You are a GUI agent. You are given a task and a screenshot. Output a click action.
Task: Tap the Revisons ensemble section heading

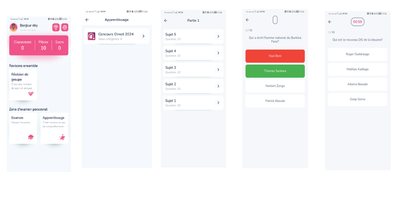(23, 66)
